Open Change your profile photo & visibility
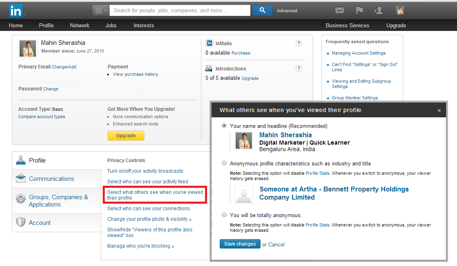457x266 pixels. pyautogui.click(x=149, y=219)
